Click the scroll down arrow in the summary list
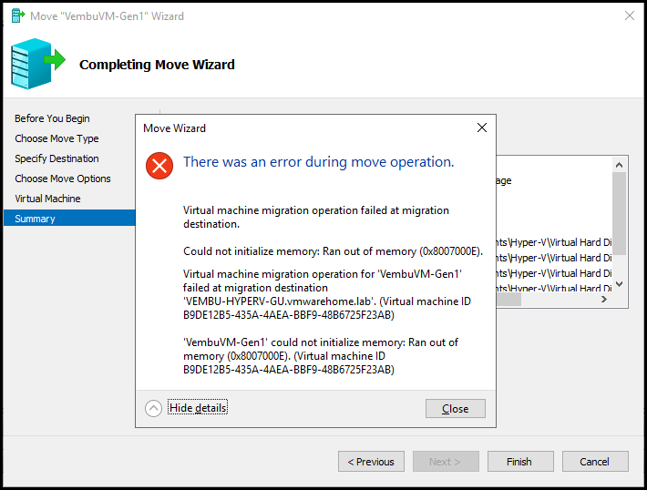This screenshot has width=647, height=490. 619,284
